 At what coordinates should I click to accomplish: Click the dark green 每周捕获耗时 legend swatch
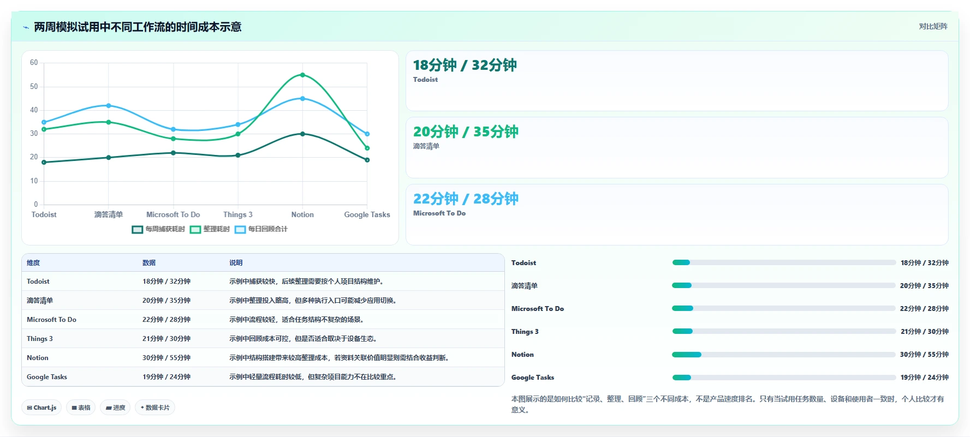tap(138, 230)
